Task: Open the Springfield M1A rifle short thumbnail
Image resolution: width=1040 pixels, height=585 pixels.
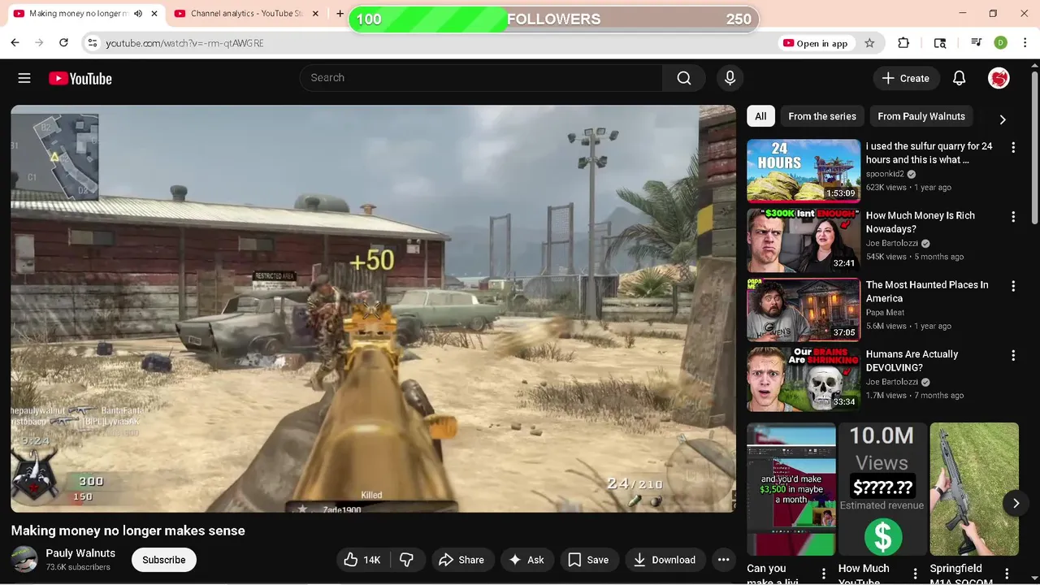Action: [974, 489]
